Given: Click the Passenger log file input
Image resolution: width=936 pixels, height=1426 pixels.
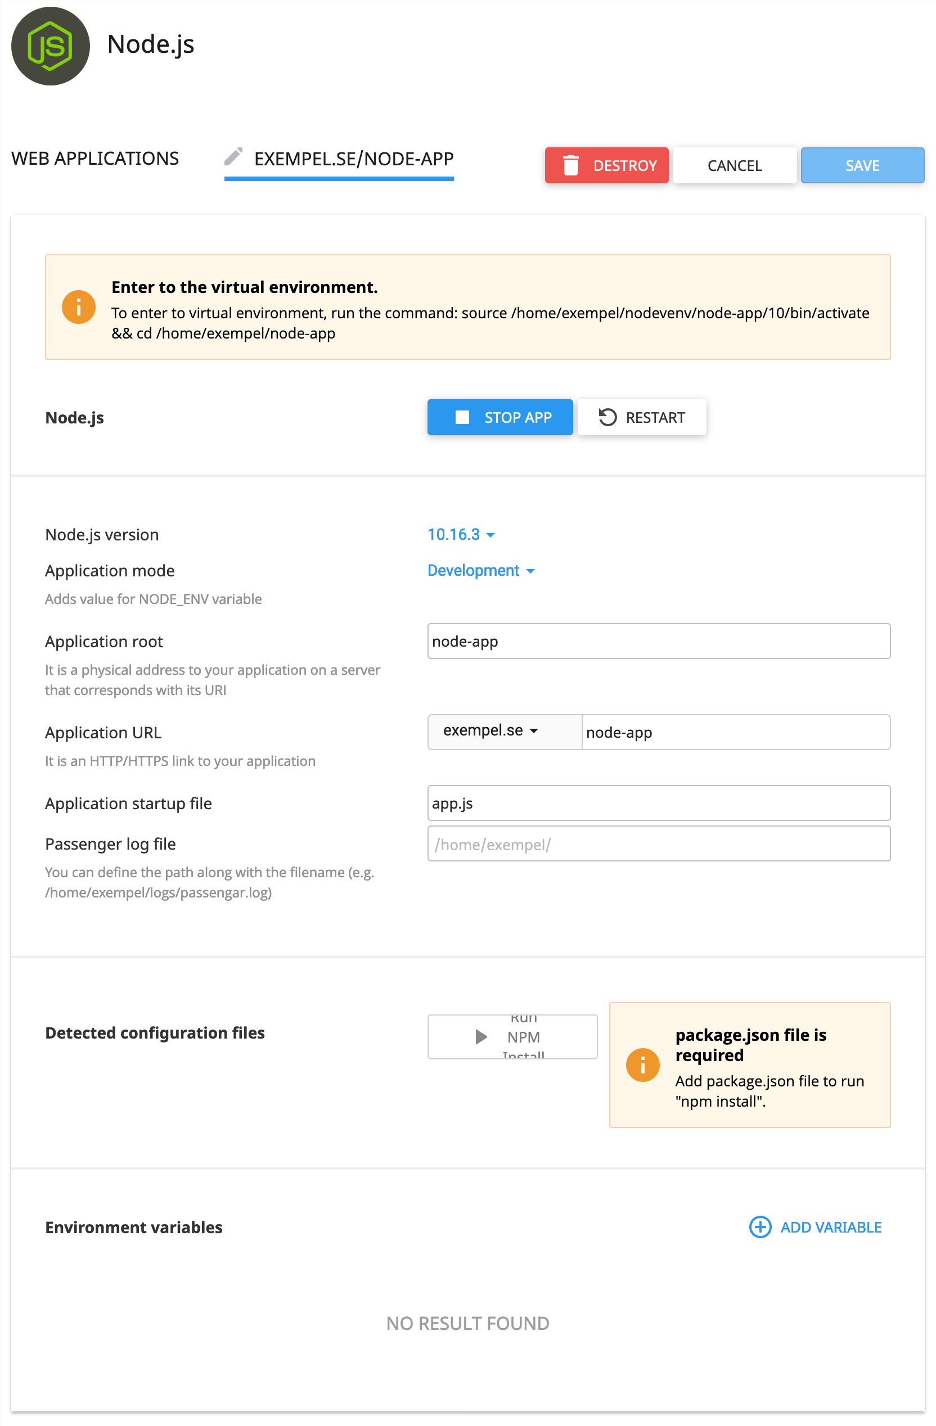Looking at the screenshot, I should tap(658, 843).
